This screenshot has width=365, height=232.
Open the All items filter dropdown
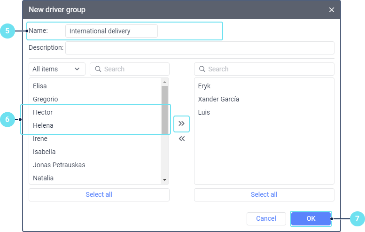point(57,69)
